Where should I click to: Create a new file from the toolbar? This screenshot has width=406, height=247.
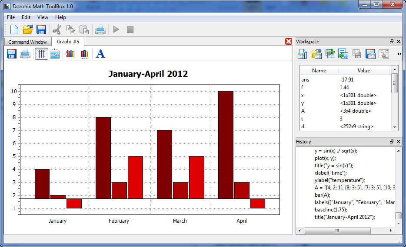pos(14,29)
